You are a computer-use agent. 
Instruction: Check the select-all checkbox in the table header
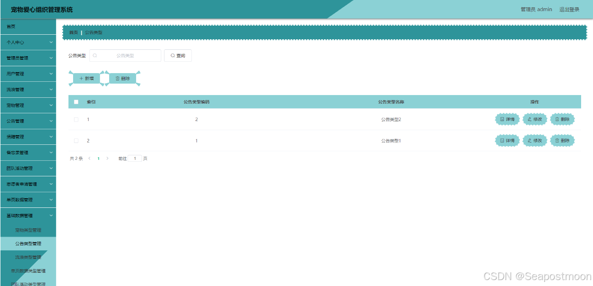[x=76, y=101]
